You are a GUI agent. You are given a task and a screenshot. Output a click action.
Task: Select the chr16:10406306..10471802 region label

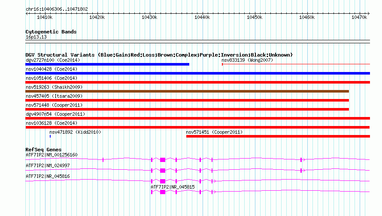pyautogui.click(x=57, y=9)
